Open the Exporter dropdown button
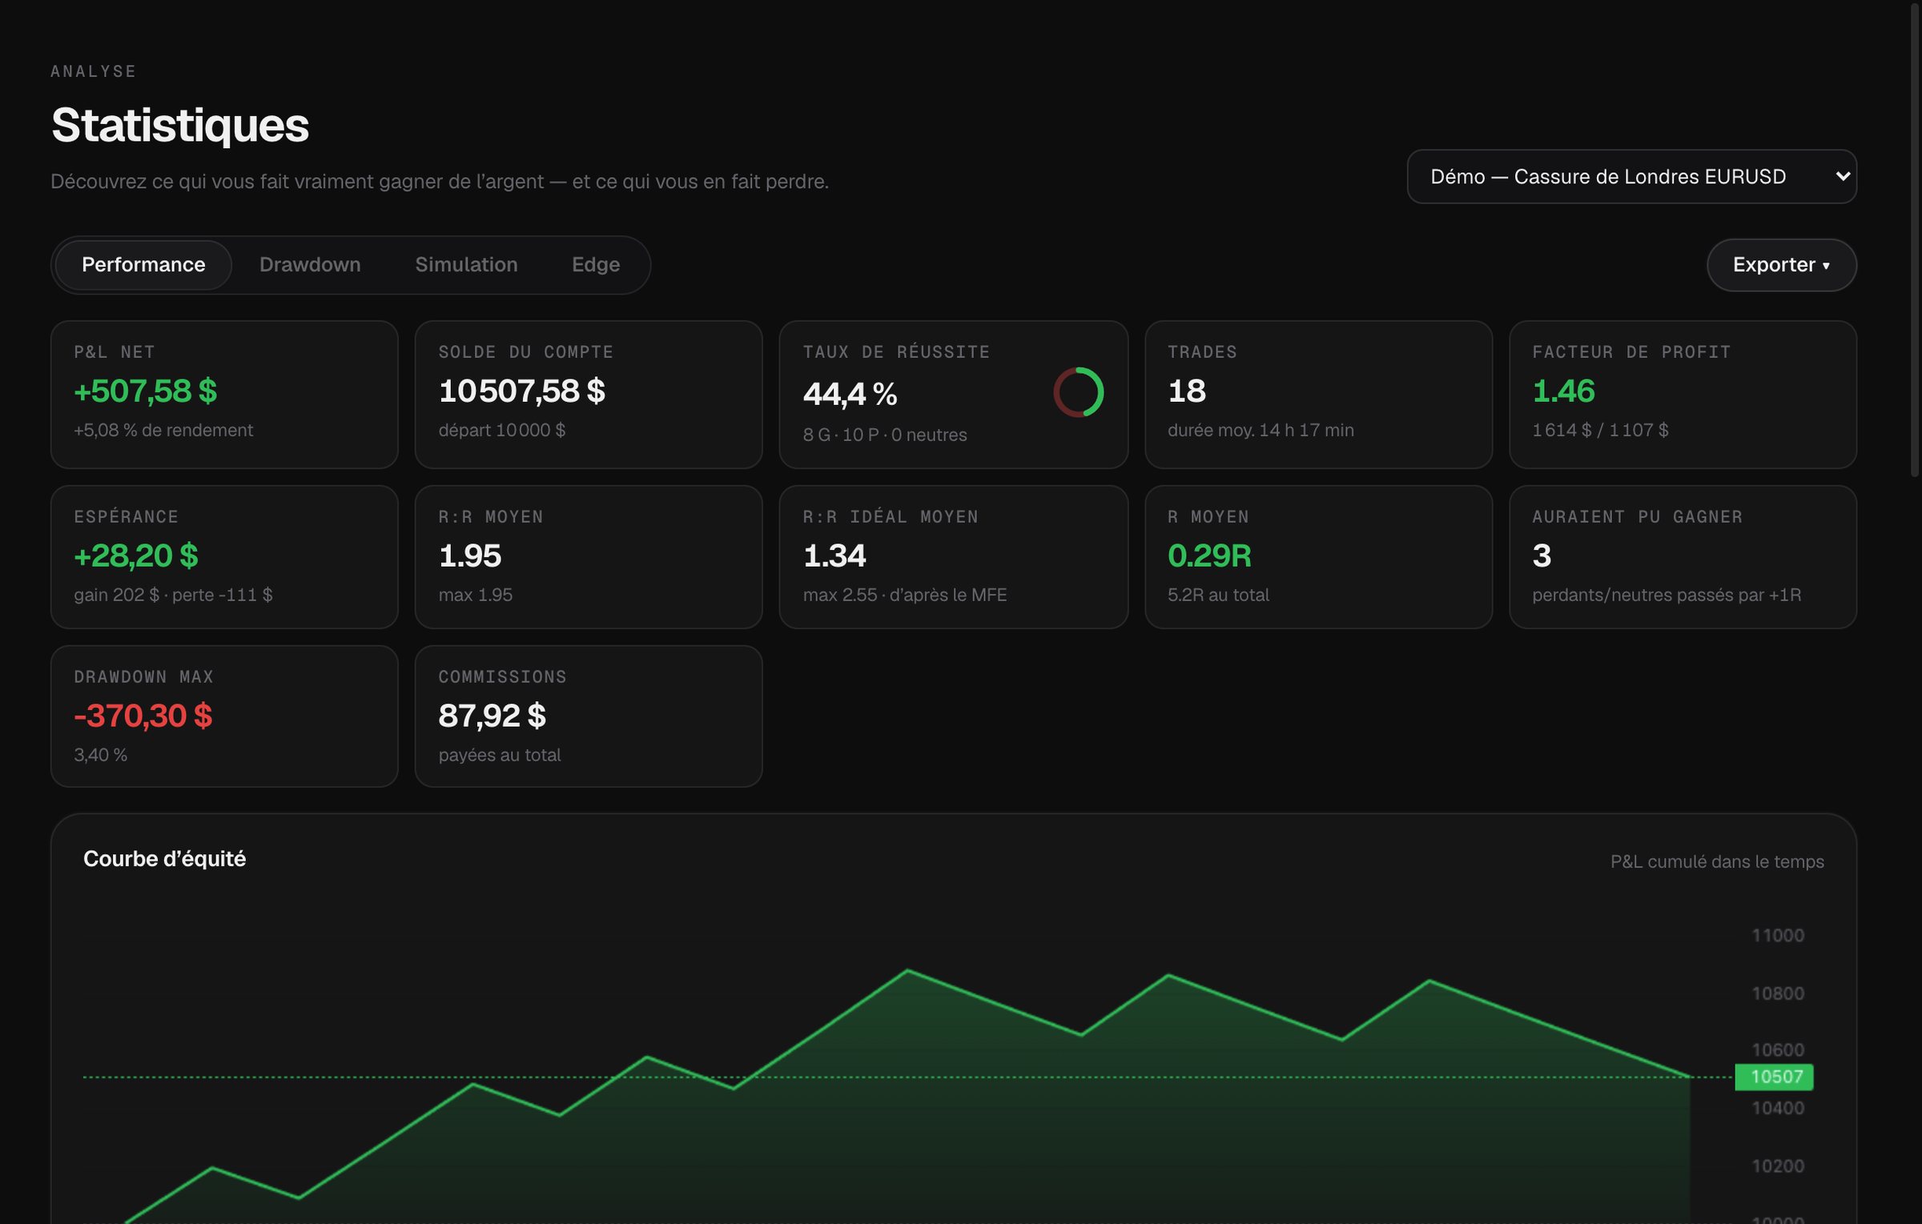 (x=1781, y=265)
